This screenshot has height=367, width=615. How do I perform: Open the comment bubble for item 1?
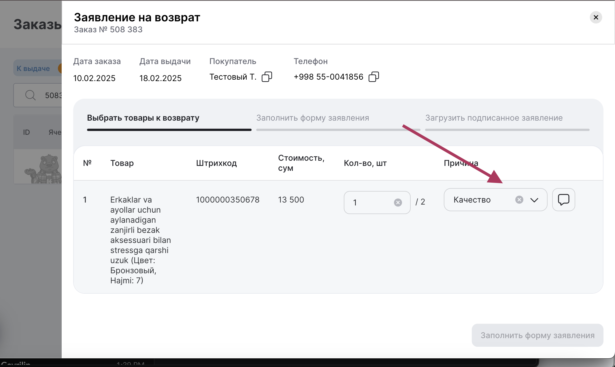pyautogui.click(x=563, y=200)
